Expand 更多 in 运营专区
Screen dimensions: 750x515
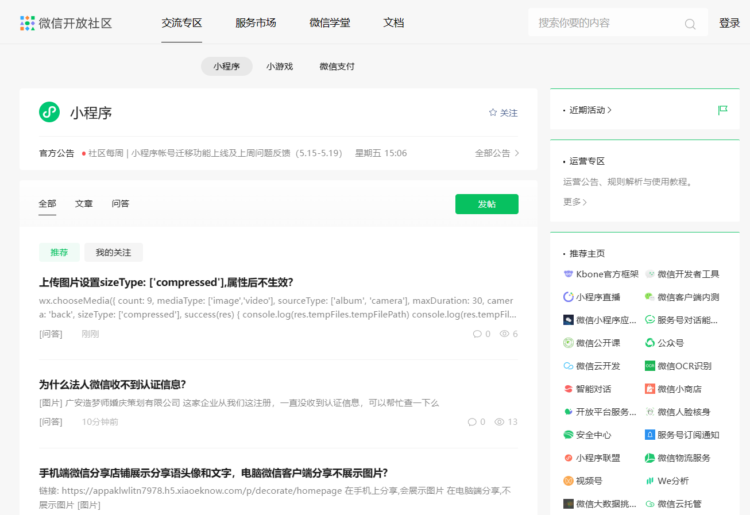pos(575,202)
